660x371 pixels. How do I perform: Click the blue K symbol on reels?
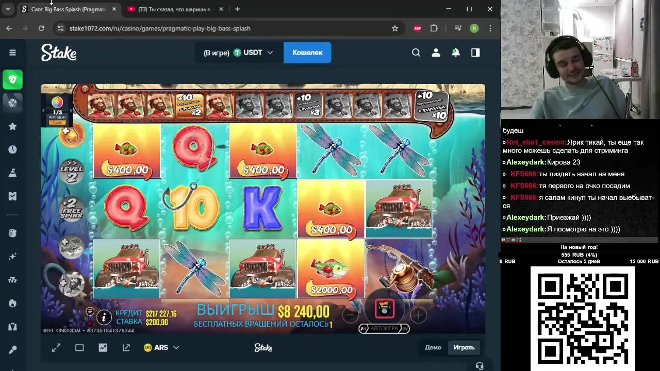(262, 208)
